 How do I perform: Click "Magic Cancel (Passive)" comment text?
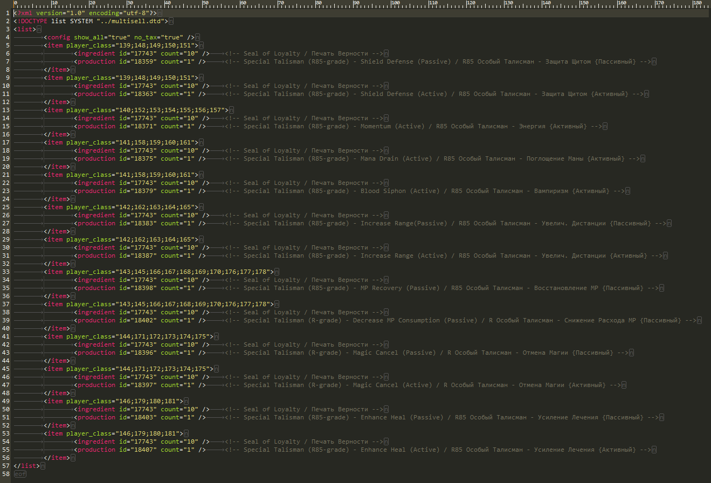point(395,353)
